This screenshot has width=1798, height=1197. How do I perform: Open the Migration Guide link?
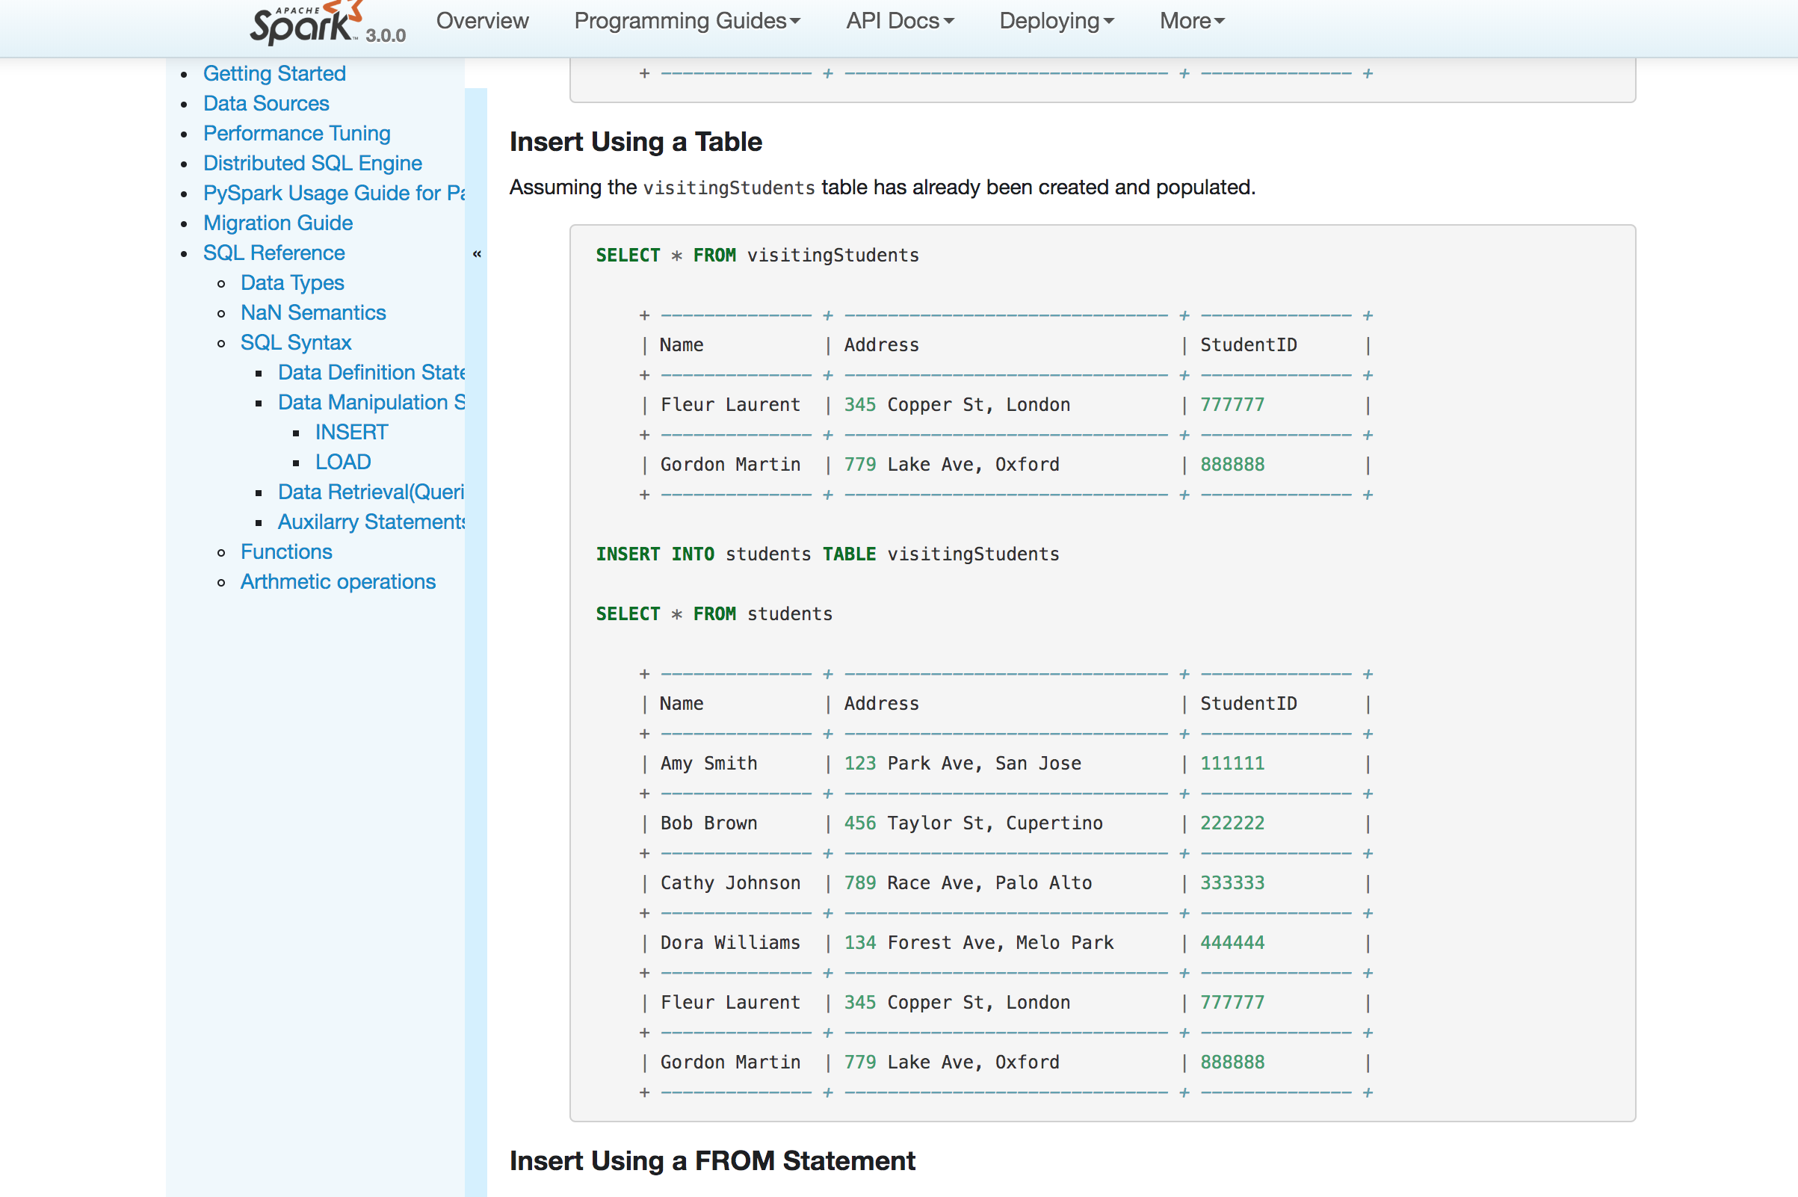tap(277, 223)
